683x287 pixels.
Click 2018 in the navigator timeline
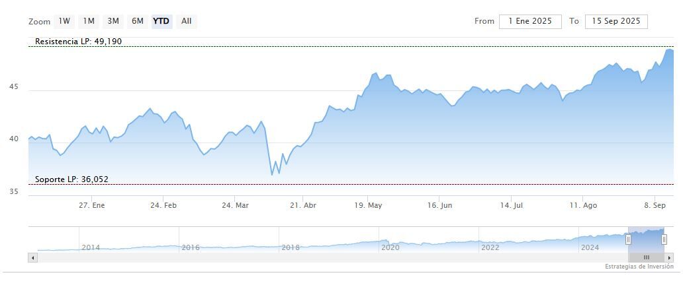coord(291,247)
